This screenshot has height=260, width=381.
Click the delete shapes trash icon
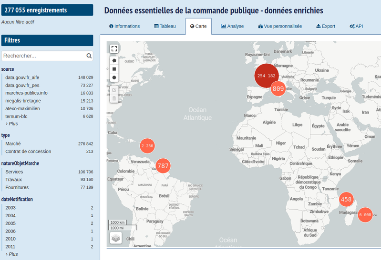click(114, 98)
